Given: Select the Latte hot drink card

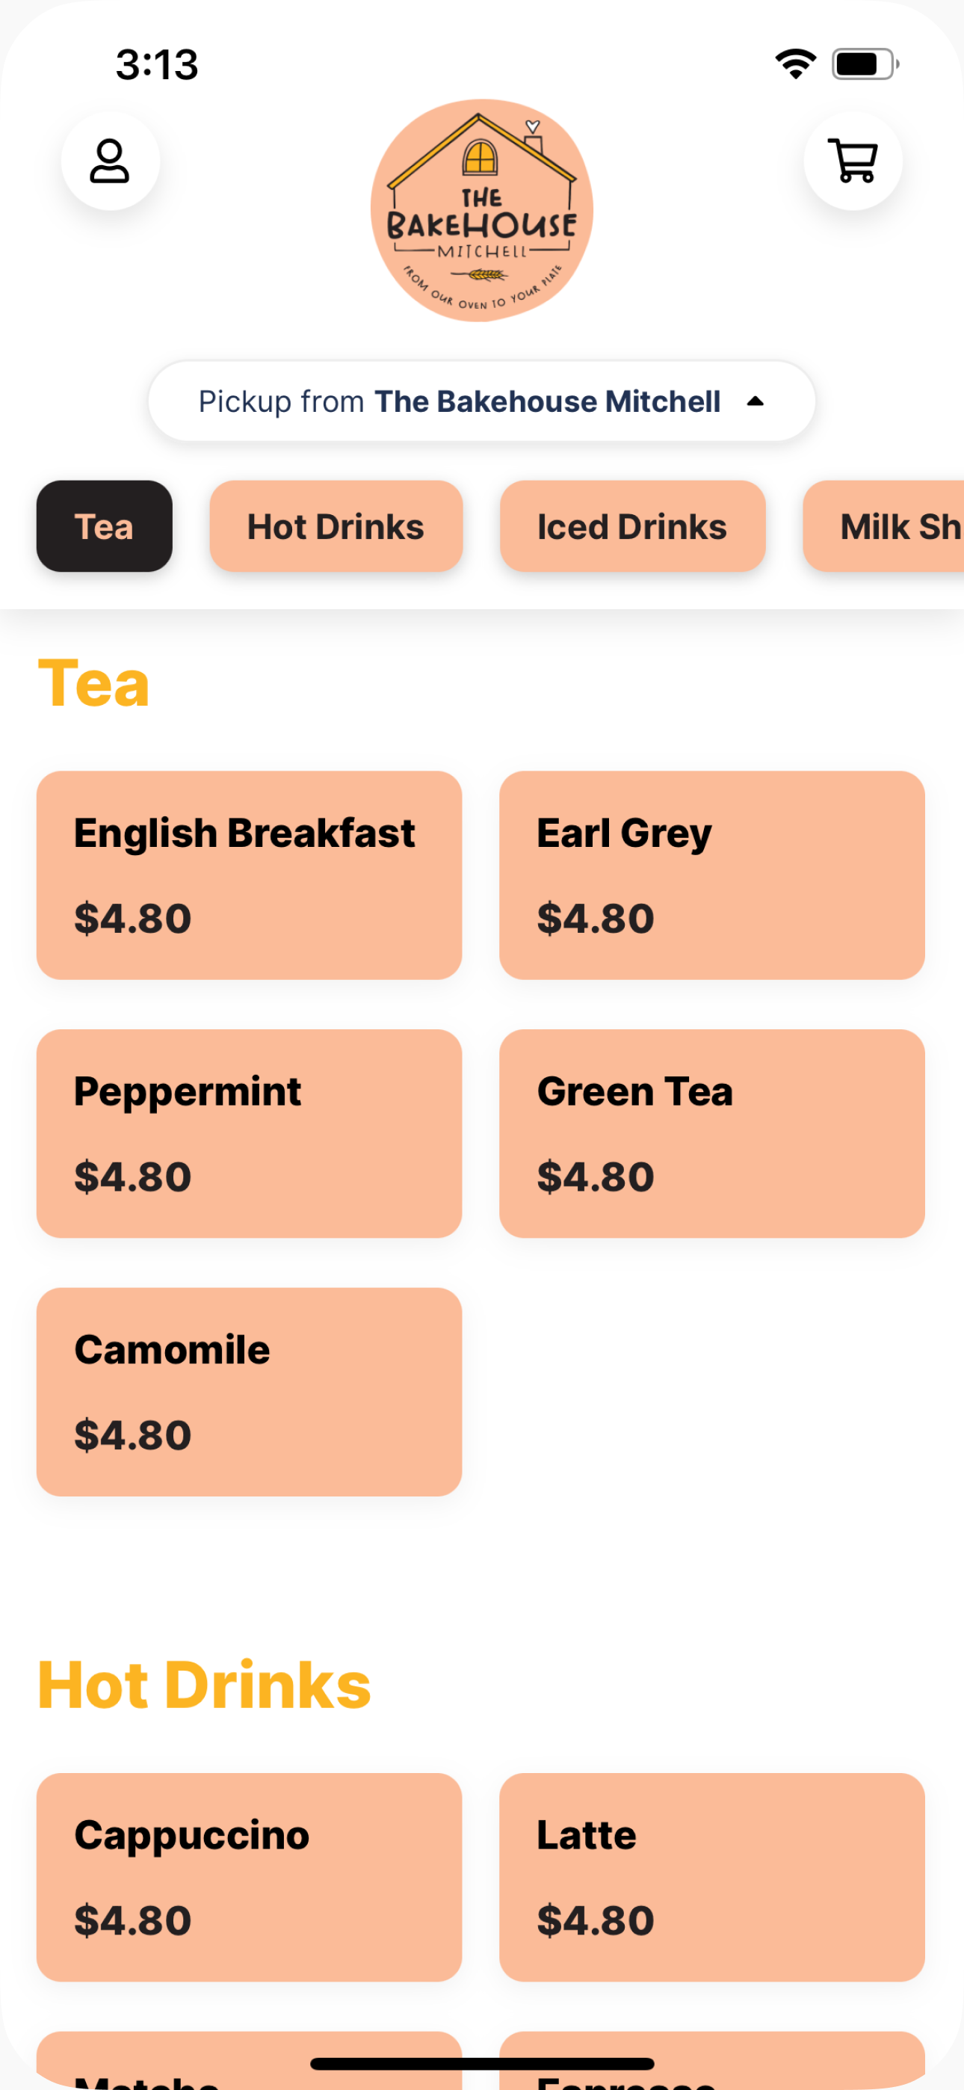Looking at the screenshot, I should pos(712,1878).
